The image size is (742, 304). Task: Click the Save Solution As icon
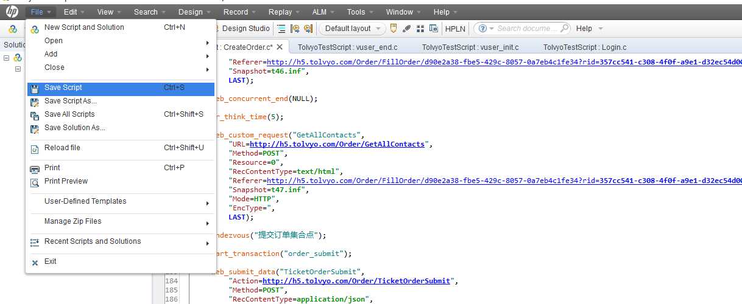click(35, 128)
